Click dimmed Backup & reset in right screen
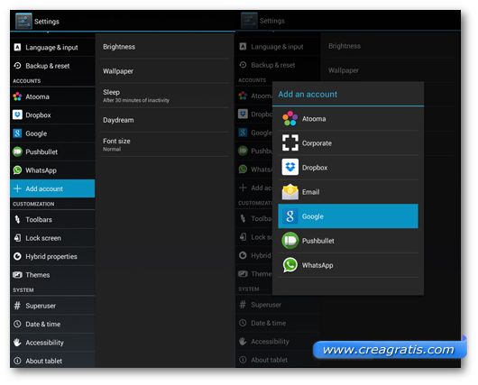This screenshot has height=385, width=478. (278, 65)
